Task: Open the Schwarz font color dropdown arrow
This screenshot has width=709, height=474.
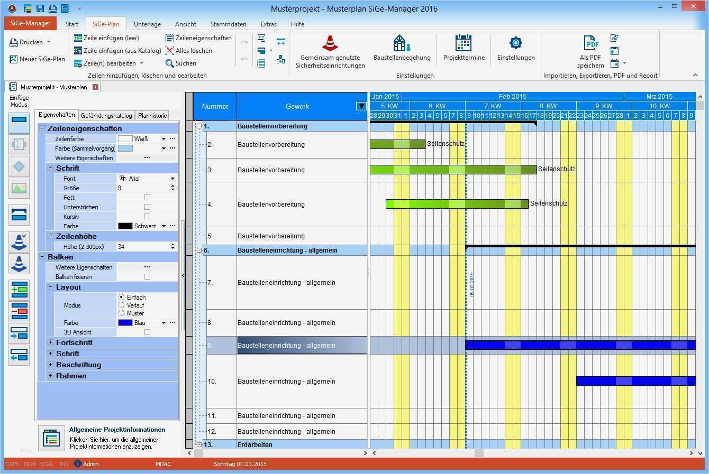Action: click(163, 226)
